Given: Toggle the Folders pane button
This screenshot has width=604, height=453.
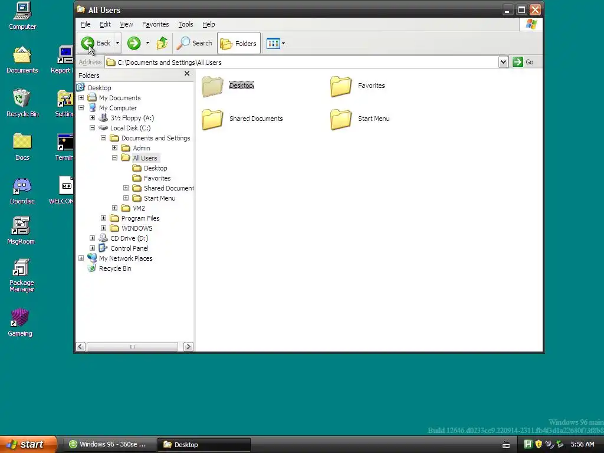Looking at the screenshot, I should 238,43.
